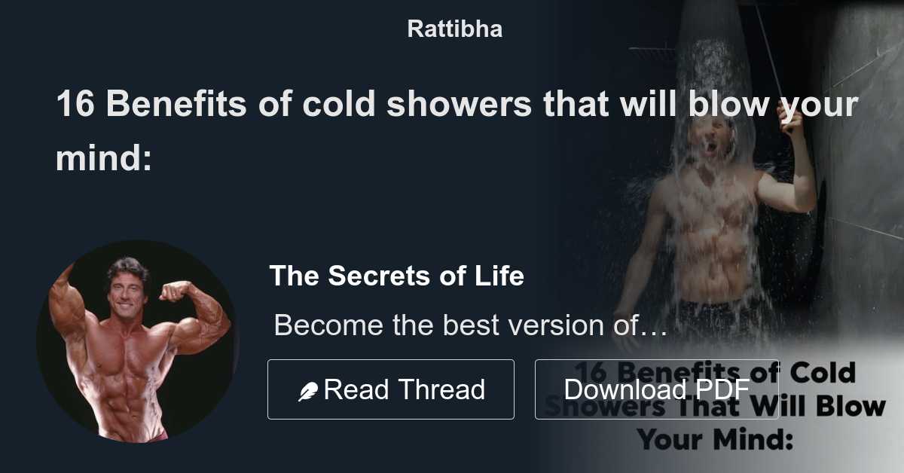Click the feather icon in Read Thread
Viewport: 904px width, 473px height.
pyautogui.click(x=308, y=391)
